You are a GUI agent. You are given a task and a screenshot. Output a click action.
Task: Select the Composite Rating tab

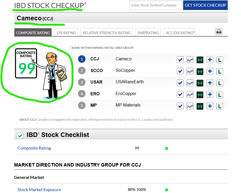33,32
